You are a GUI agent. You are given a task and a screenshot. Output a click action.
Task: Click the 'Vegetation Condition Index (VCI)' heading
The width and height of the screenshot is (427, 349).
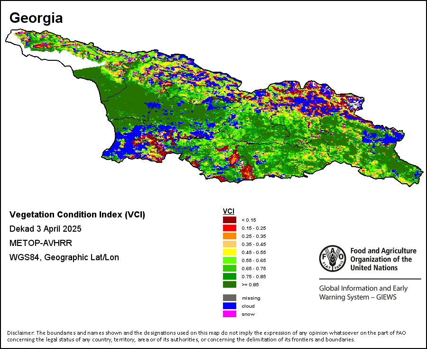point(77,215)
